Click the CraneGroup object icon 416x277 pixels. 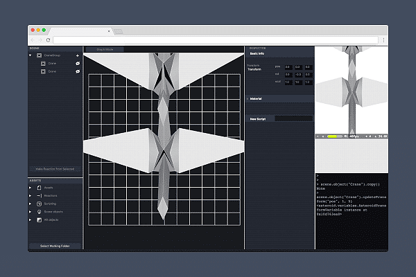click(39, 55)
